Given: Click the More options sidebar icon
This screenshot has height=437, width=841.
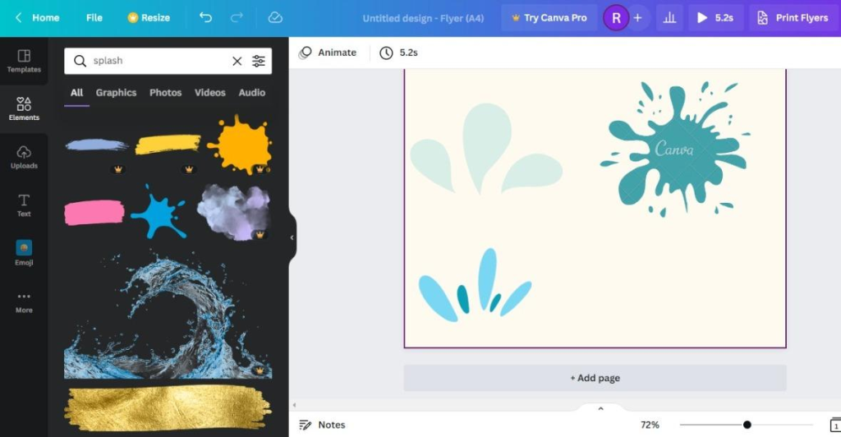Looking at the screenshot, I should pos(24,302).
